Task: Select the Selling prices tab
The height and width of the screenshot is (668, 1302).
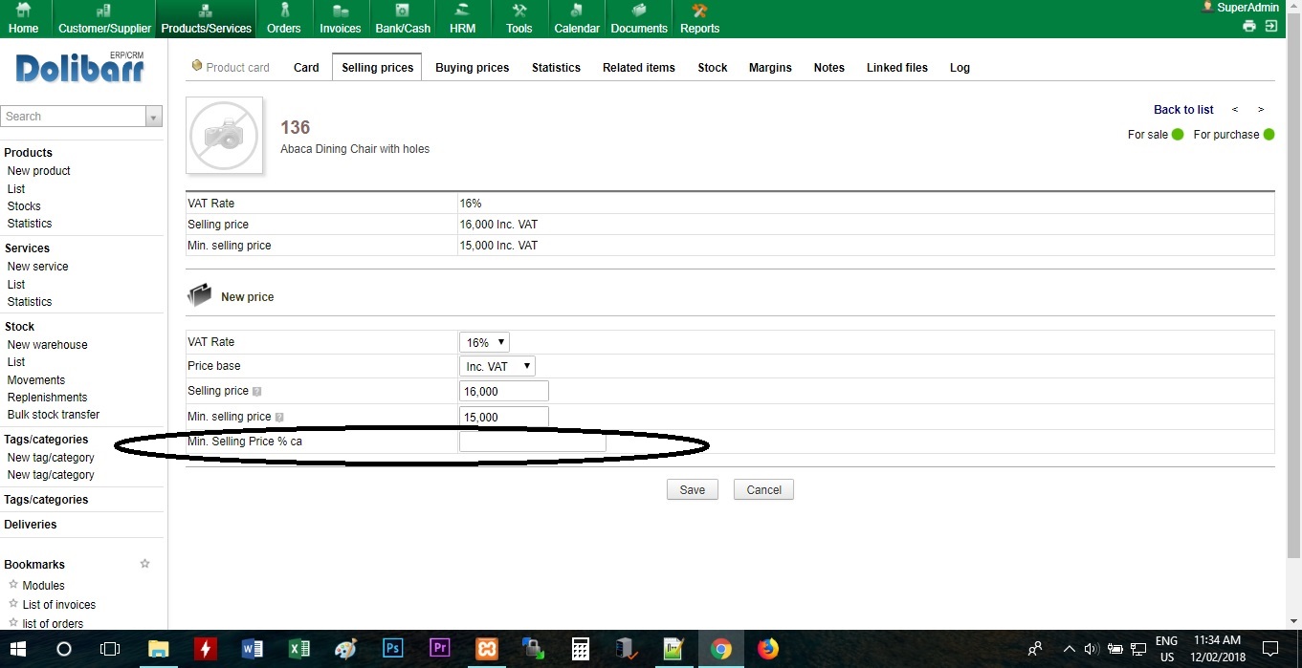Action: pyautogui.click(x=378, y=68)
